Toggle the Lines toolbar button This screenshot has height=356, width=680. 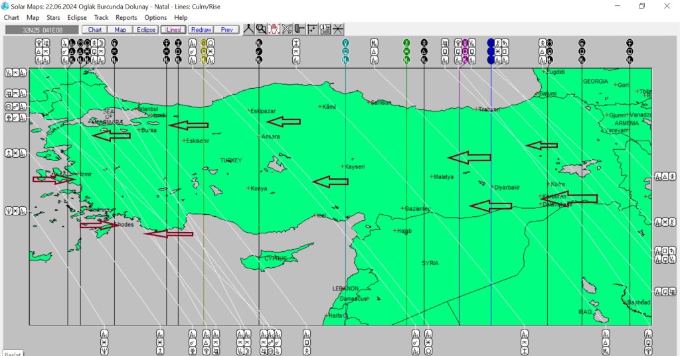point(173,30)
